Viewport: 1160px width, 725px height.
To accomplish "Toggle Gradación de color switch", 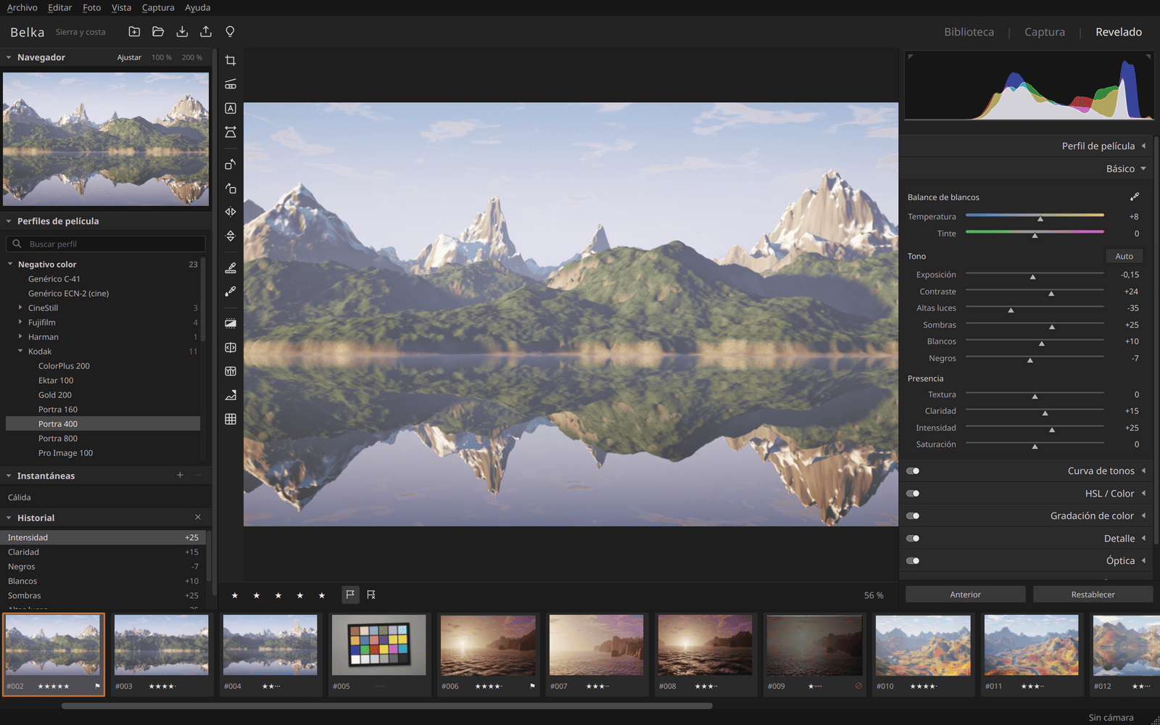I will tap(913, 515).
